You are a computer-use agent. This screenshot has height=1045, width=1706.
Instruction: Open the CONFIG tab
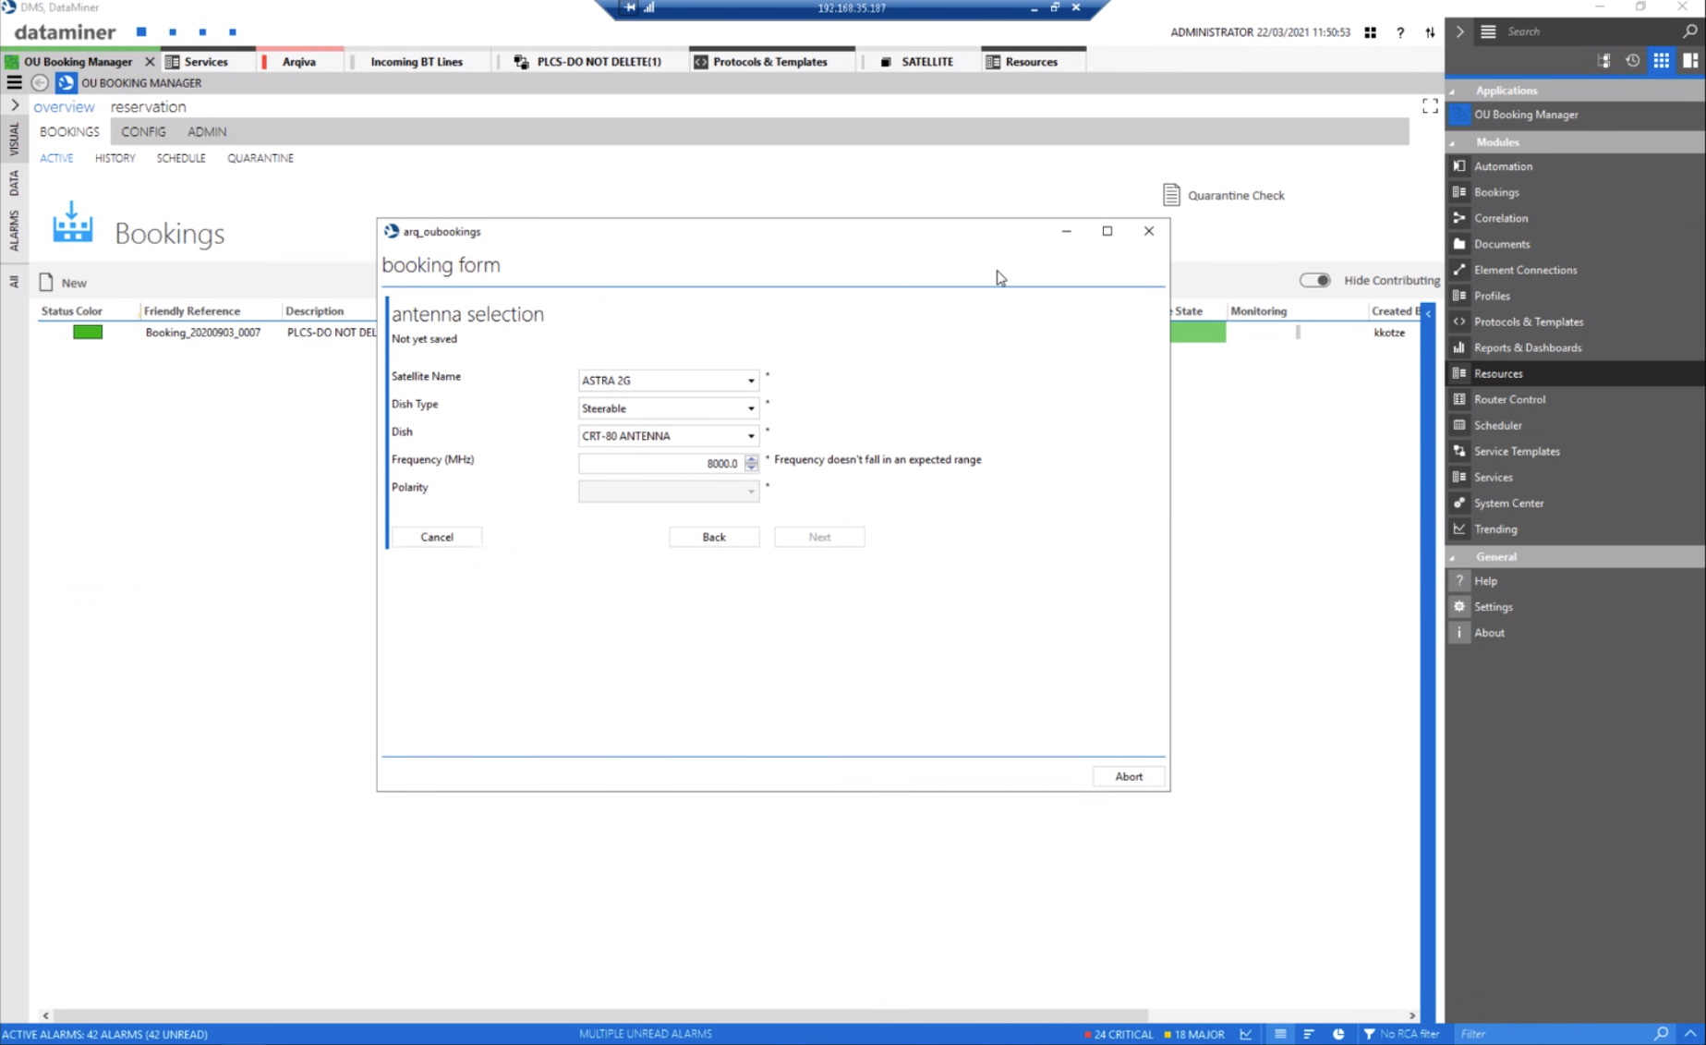tap(143, 131)
